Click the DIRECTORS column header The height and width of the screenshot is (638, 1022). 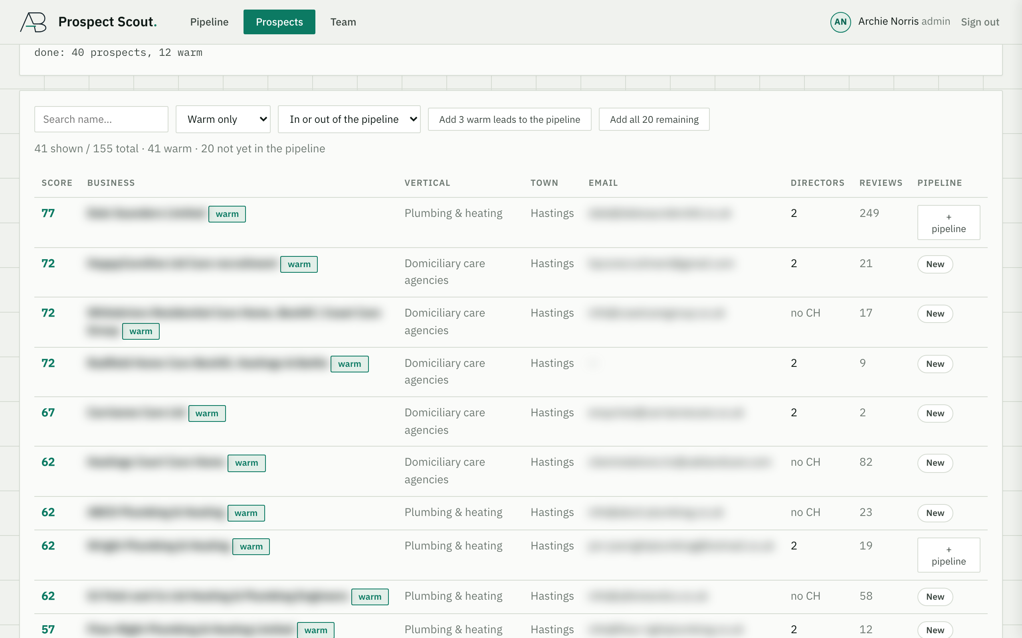pos(817,183)
